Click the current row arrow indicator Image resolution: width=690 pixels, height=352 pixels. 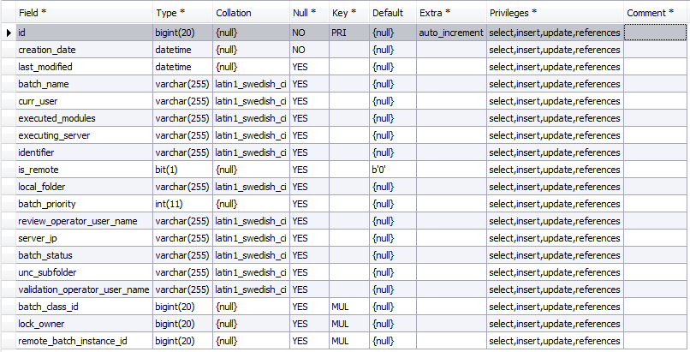9,33
